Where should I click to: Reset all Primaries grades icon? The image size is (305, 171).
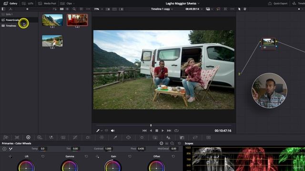179,143
